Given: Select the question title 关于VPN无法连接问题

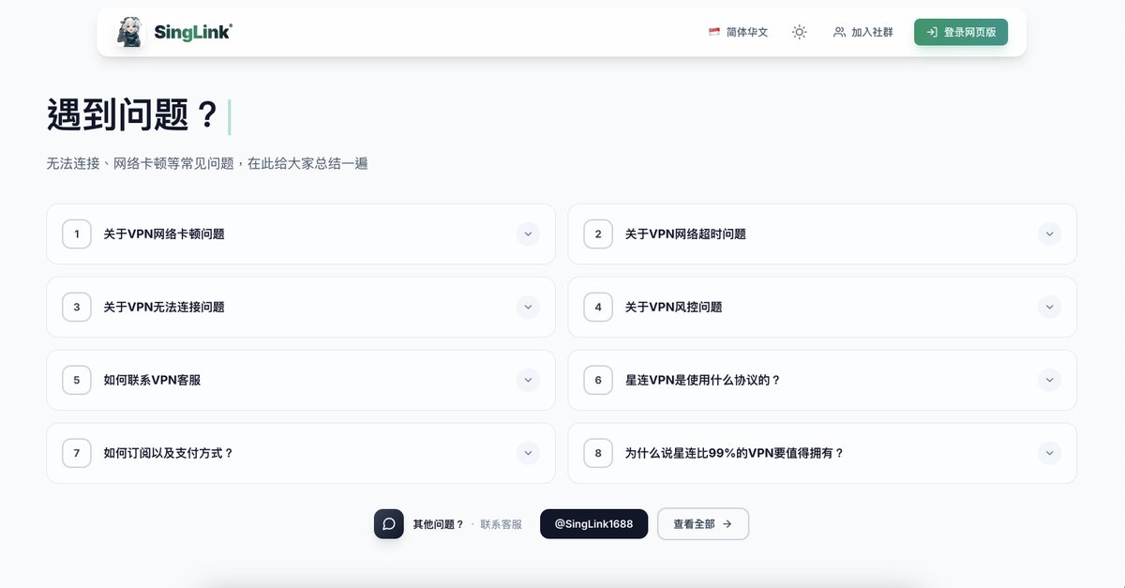Looking at the screenshot, I should coord(164,307).
